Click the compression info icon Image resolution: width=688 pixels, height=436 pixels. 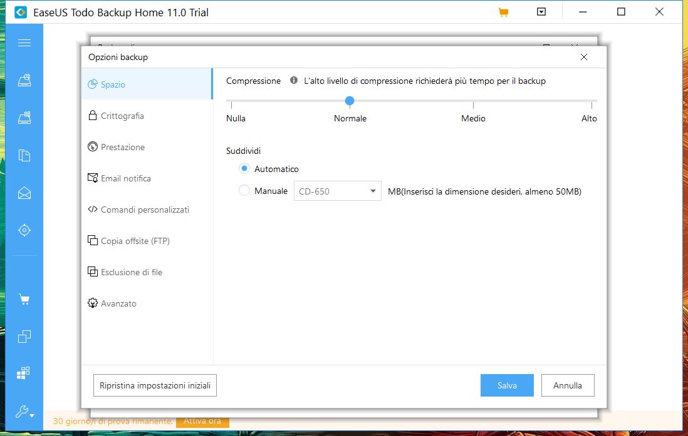click(x=293, y=80)
